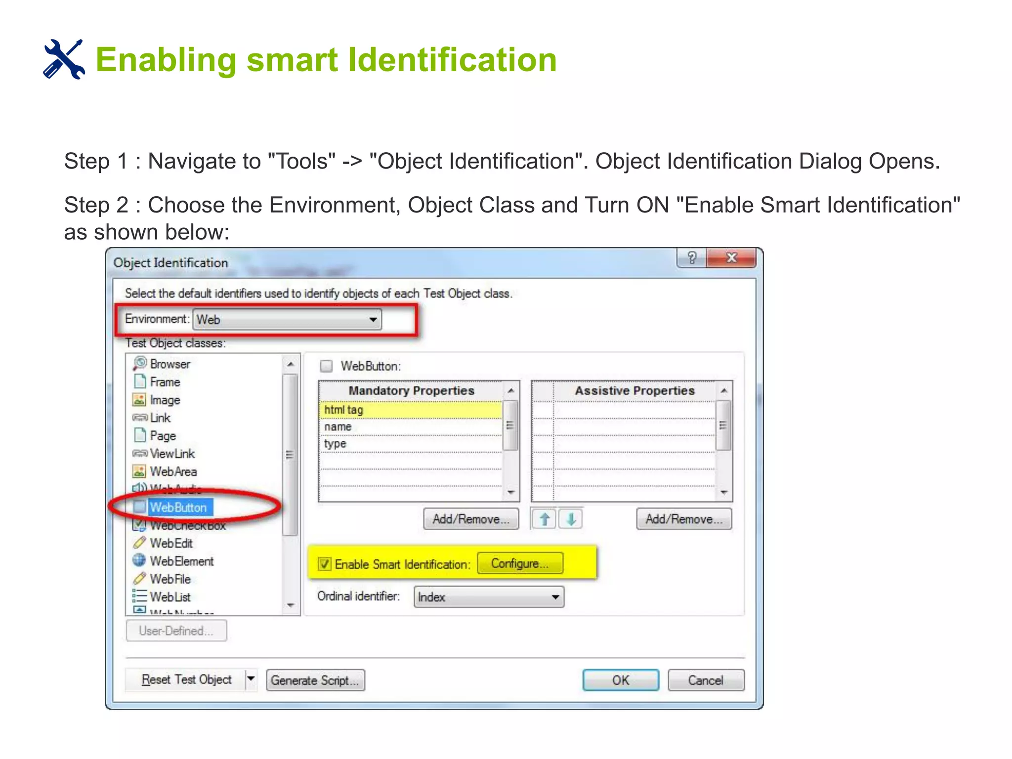Select the 'name' mandatory property
This screenshot has width=1012, height=759.
411,426
